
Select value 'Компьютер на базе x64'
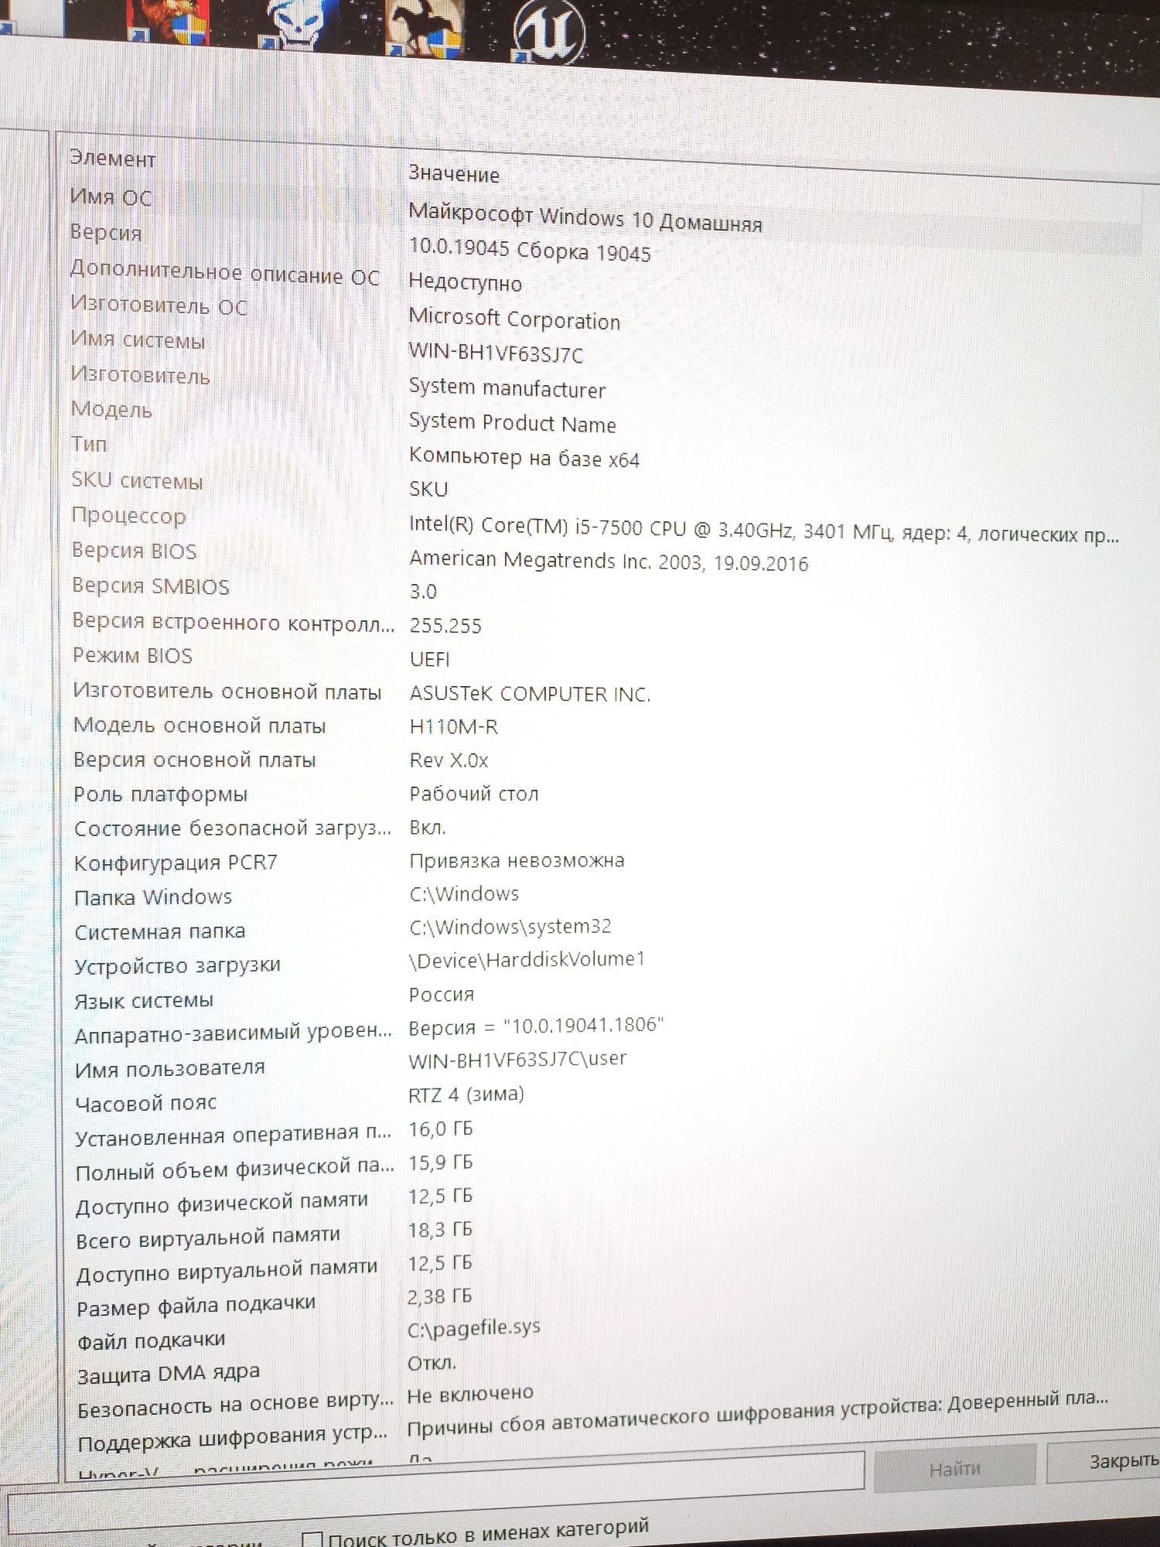(524, 457)
